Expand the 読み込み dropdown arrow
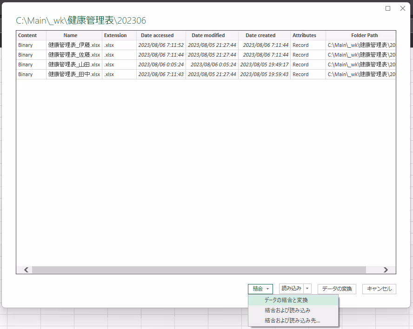Image resolution: width=413 pixels, height=329 pixels. click(x=307, y=289)
